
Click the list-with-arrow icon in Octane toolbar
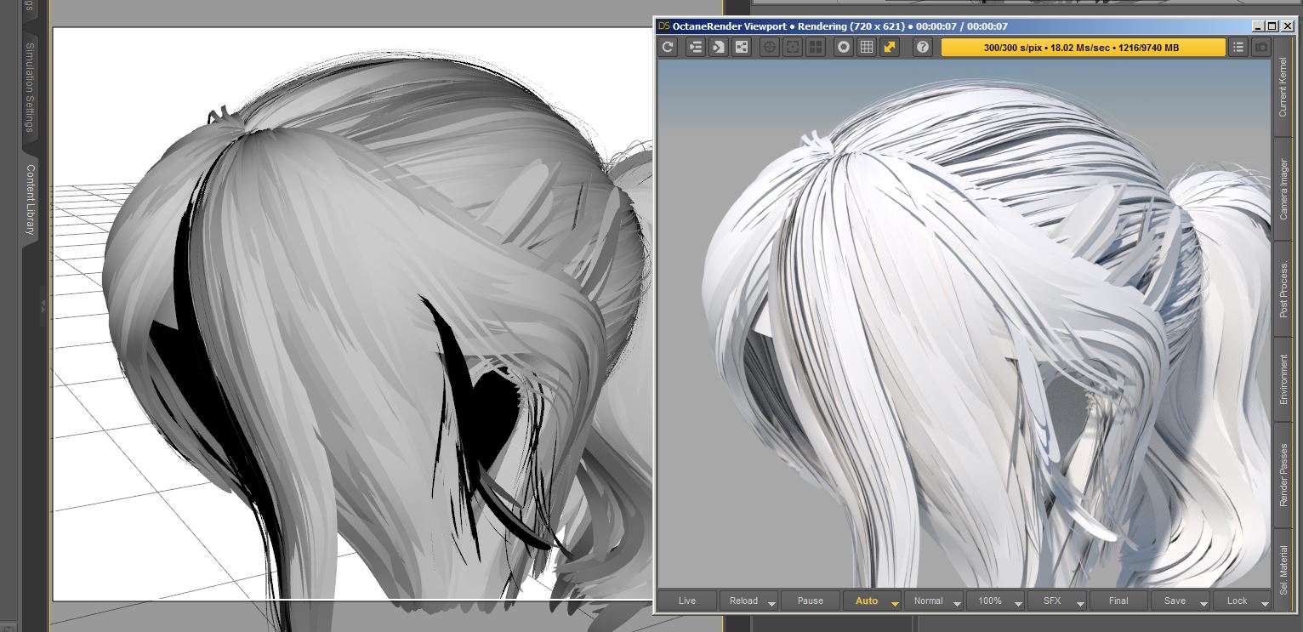click(x=696, y=48)
